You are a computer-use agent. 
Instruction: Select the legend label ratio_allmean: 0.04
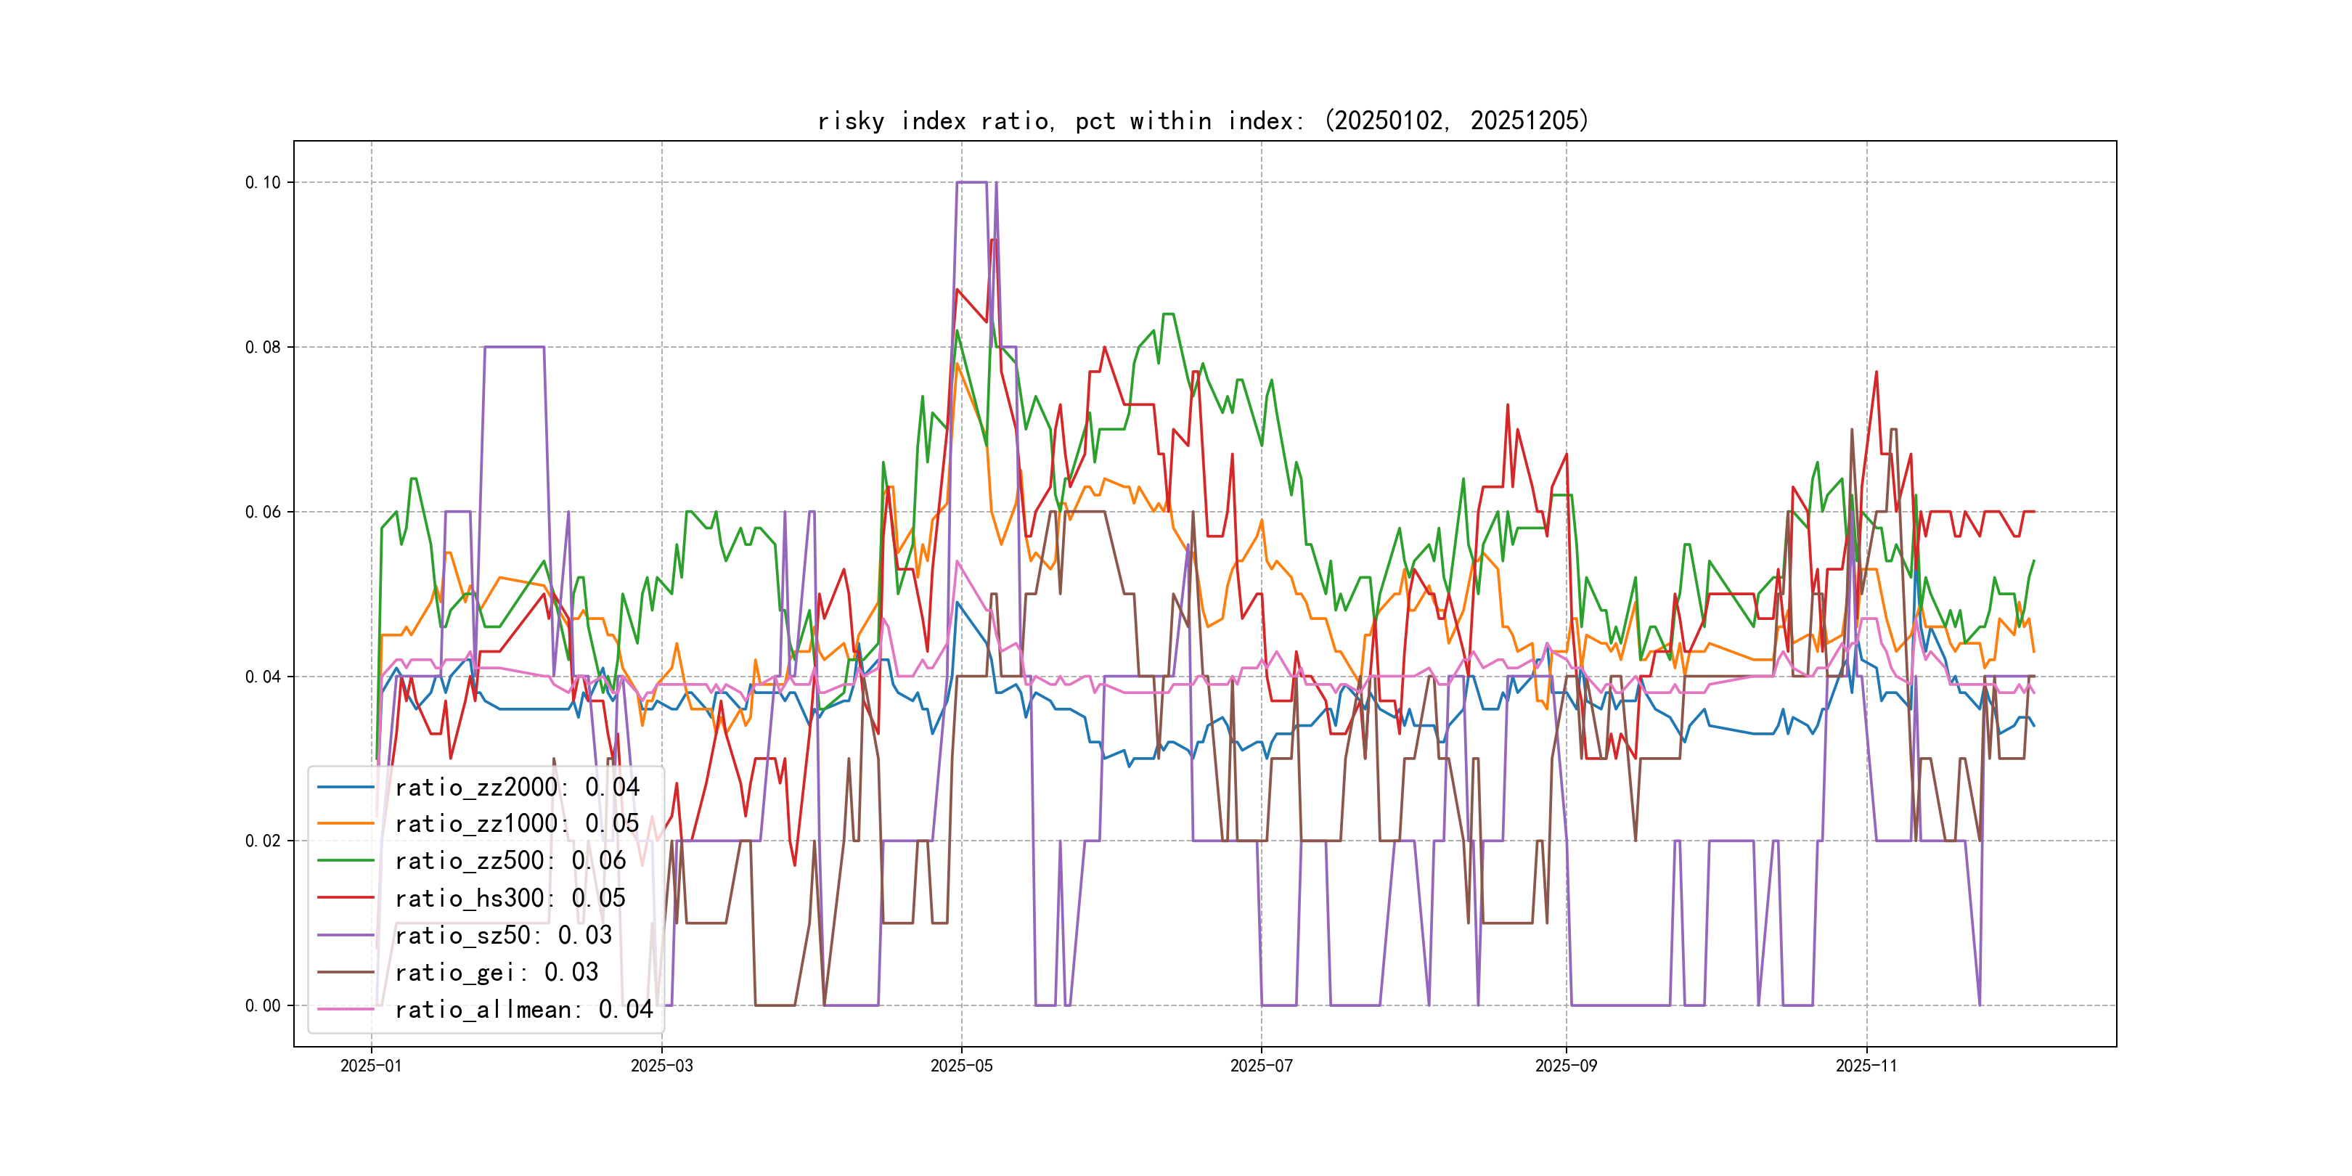[523, 1009]
